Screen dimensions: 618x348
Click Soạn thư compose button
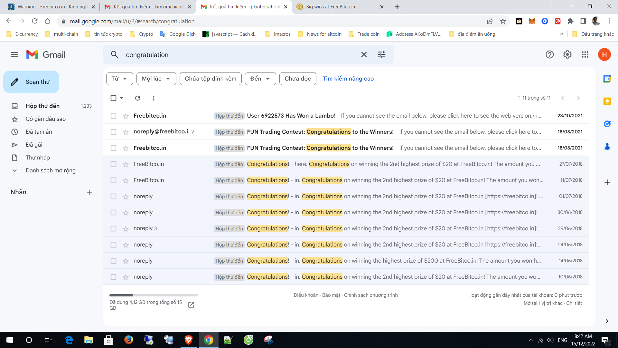pos(31,82)
